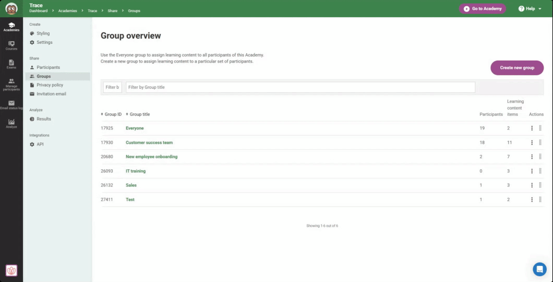Screen dimensions: 553x282
Task: Click the Go to Academy button
Action: coord(482,9)
